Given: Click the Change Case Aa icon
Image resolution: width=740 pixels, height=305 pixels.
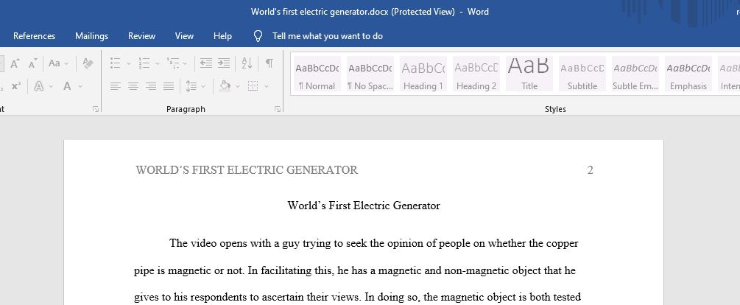Looking at the screenshot, I should click(54, 63).
